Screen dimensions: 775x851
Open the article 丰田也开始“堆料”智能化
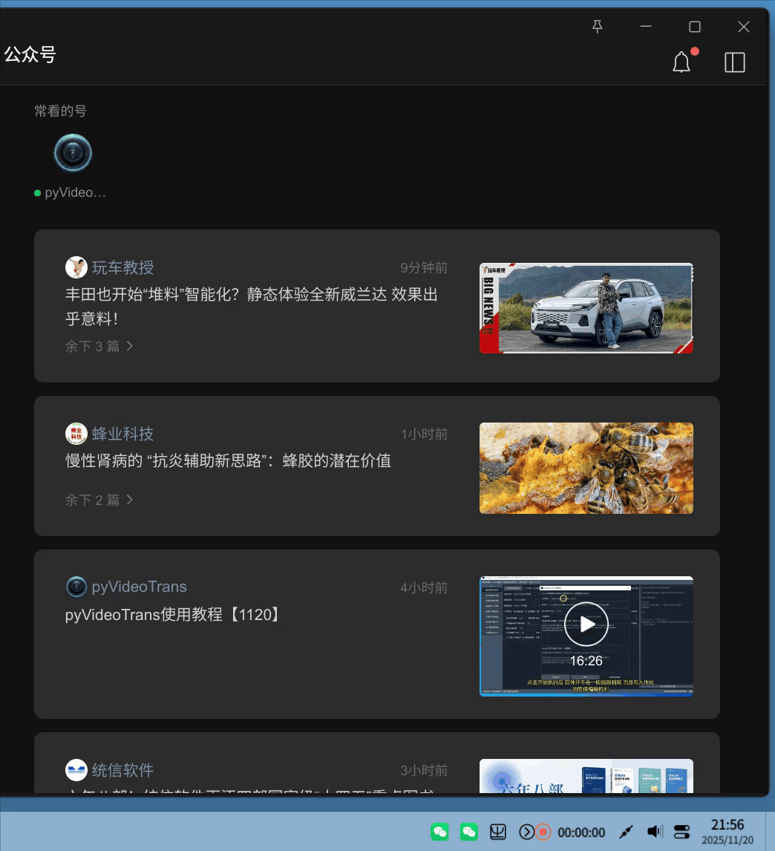251,306
